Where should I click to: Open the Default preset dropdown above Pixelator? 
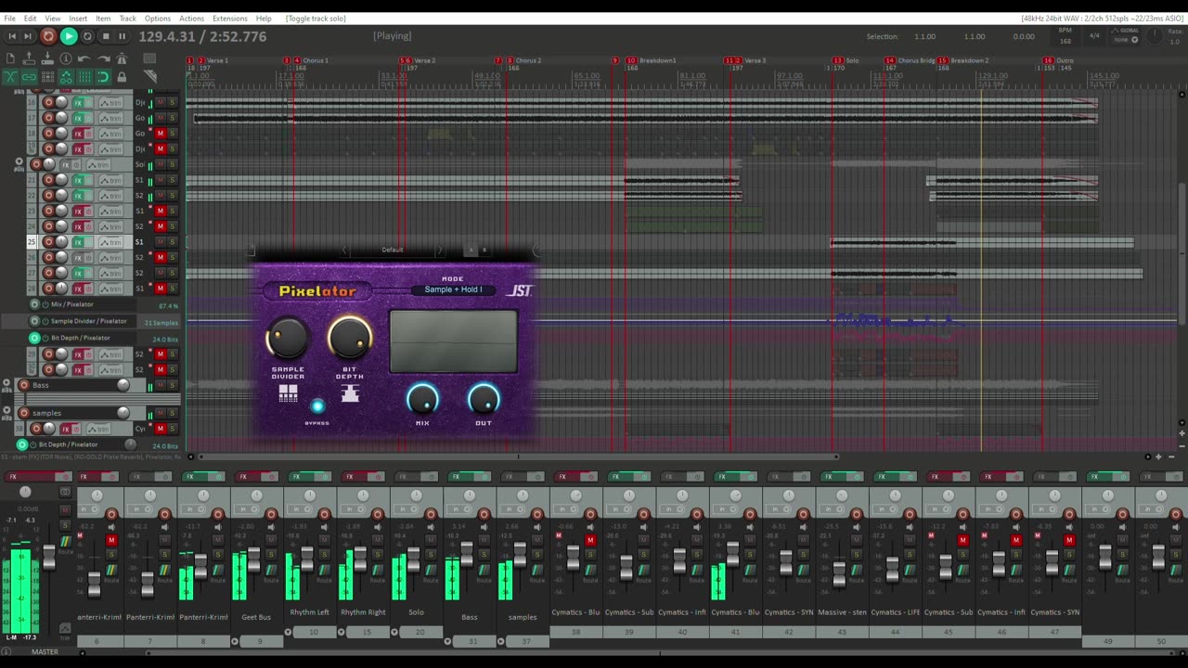(x=393, y=250)
